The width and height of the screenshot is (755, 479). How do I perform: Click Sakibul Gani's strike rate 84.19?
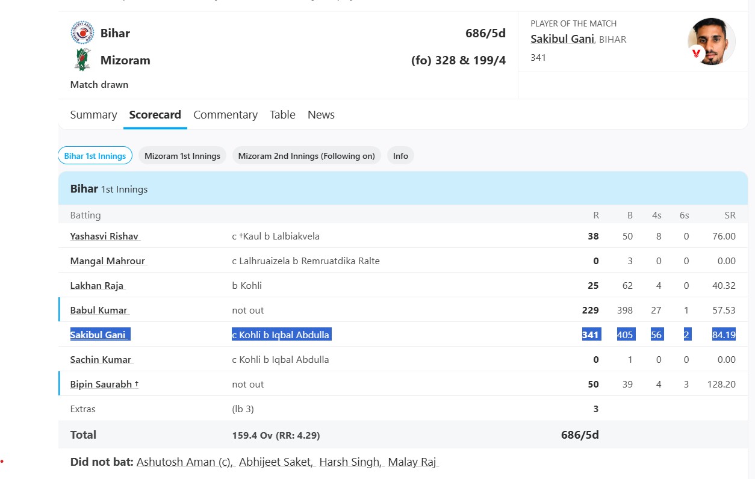[x=724, y=335]
